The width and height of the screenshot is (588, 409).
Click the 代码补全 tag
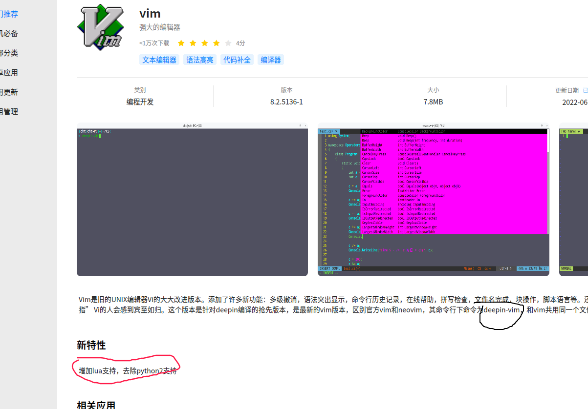(237, 59)
